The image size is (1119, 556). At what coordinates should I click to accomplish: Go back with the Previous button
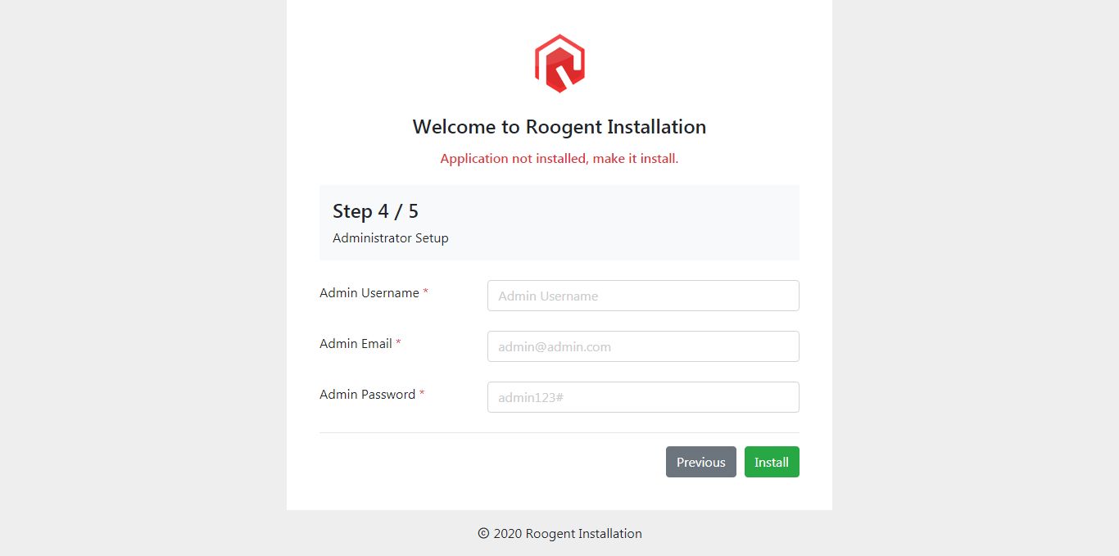point(701,462)
